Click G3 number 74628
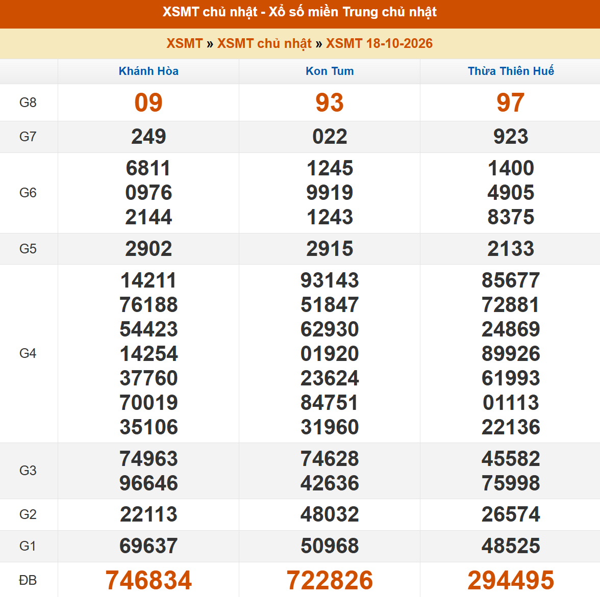The height and width of the screenshot is (597, 600). [x=330, y=458]
